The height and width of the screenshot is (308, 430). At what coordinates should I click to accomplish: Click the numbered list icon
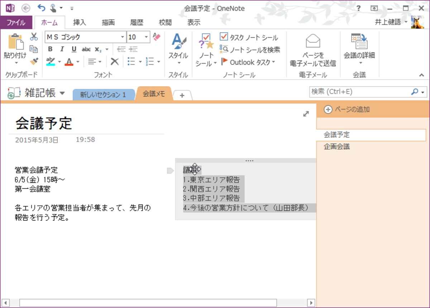tap(150, 62)
